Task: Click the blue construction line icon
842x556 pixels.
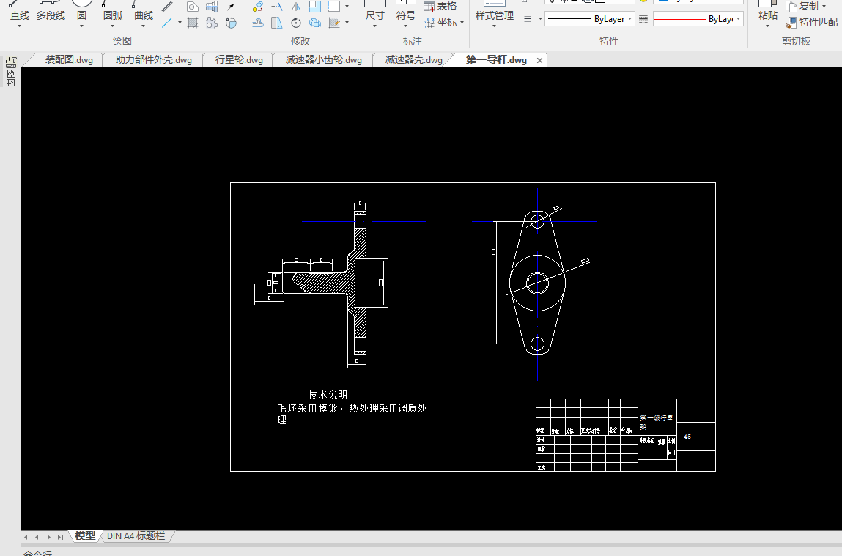Action: 167,23
